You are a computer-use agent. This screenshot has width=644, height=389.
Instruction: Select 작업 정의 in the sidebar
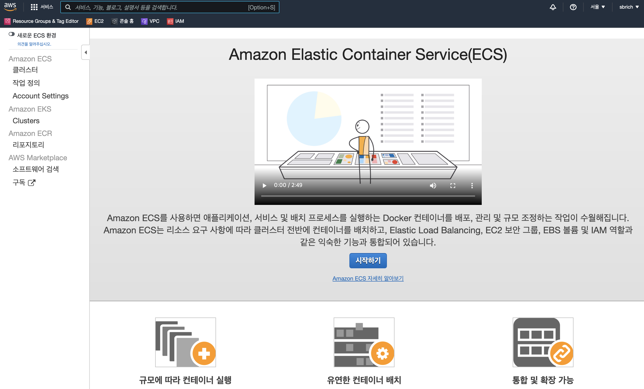pyautogui.click(x=26, y=83)
